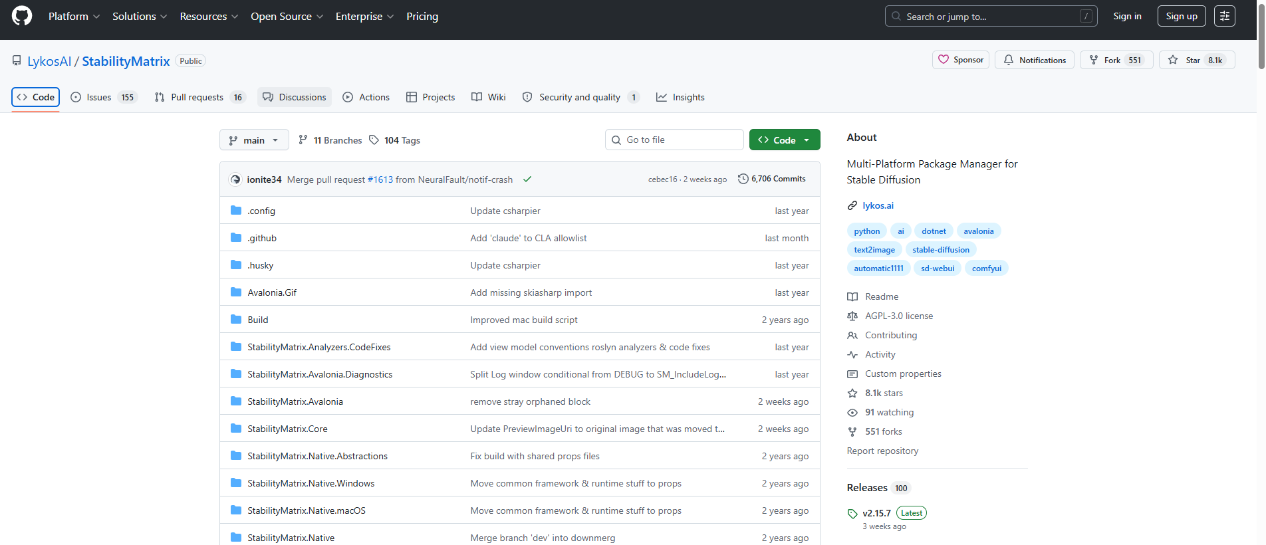Image resolution: width=1266 pixels, height=545 pixels.
Task: Click Report repository link
Action: pyautogui.click(x=882, y=451)
